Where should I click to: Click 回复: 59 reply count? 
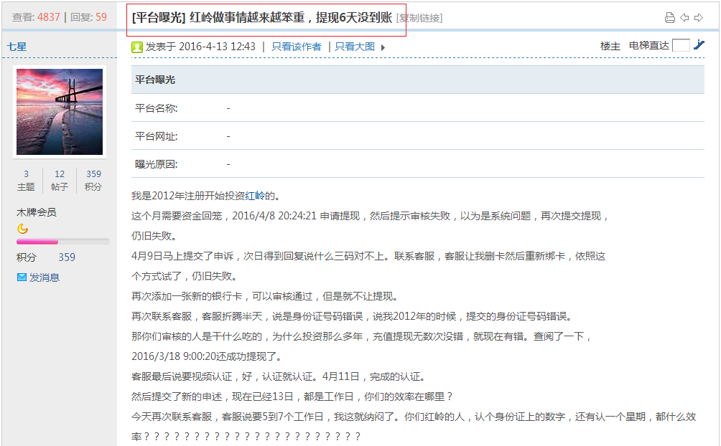tap(88, 17)
